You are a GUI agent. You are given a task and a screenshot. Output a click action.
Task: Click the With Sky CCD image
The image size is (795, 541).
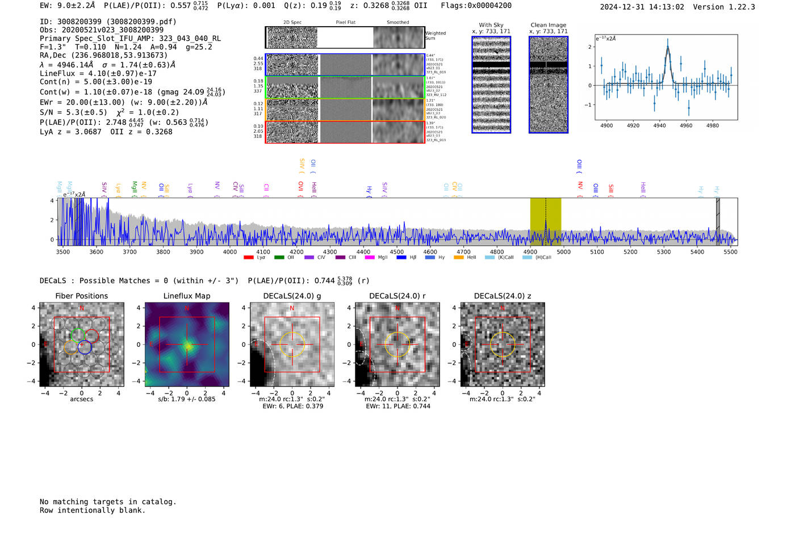coord(491,85)
